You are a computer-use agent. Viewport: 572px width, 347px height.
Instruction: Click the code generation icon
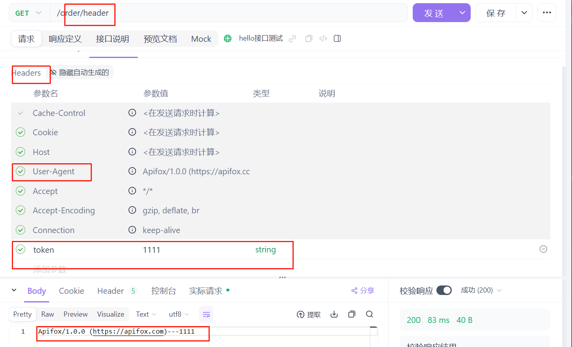click(323, 39)
